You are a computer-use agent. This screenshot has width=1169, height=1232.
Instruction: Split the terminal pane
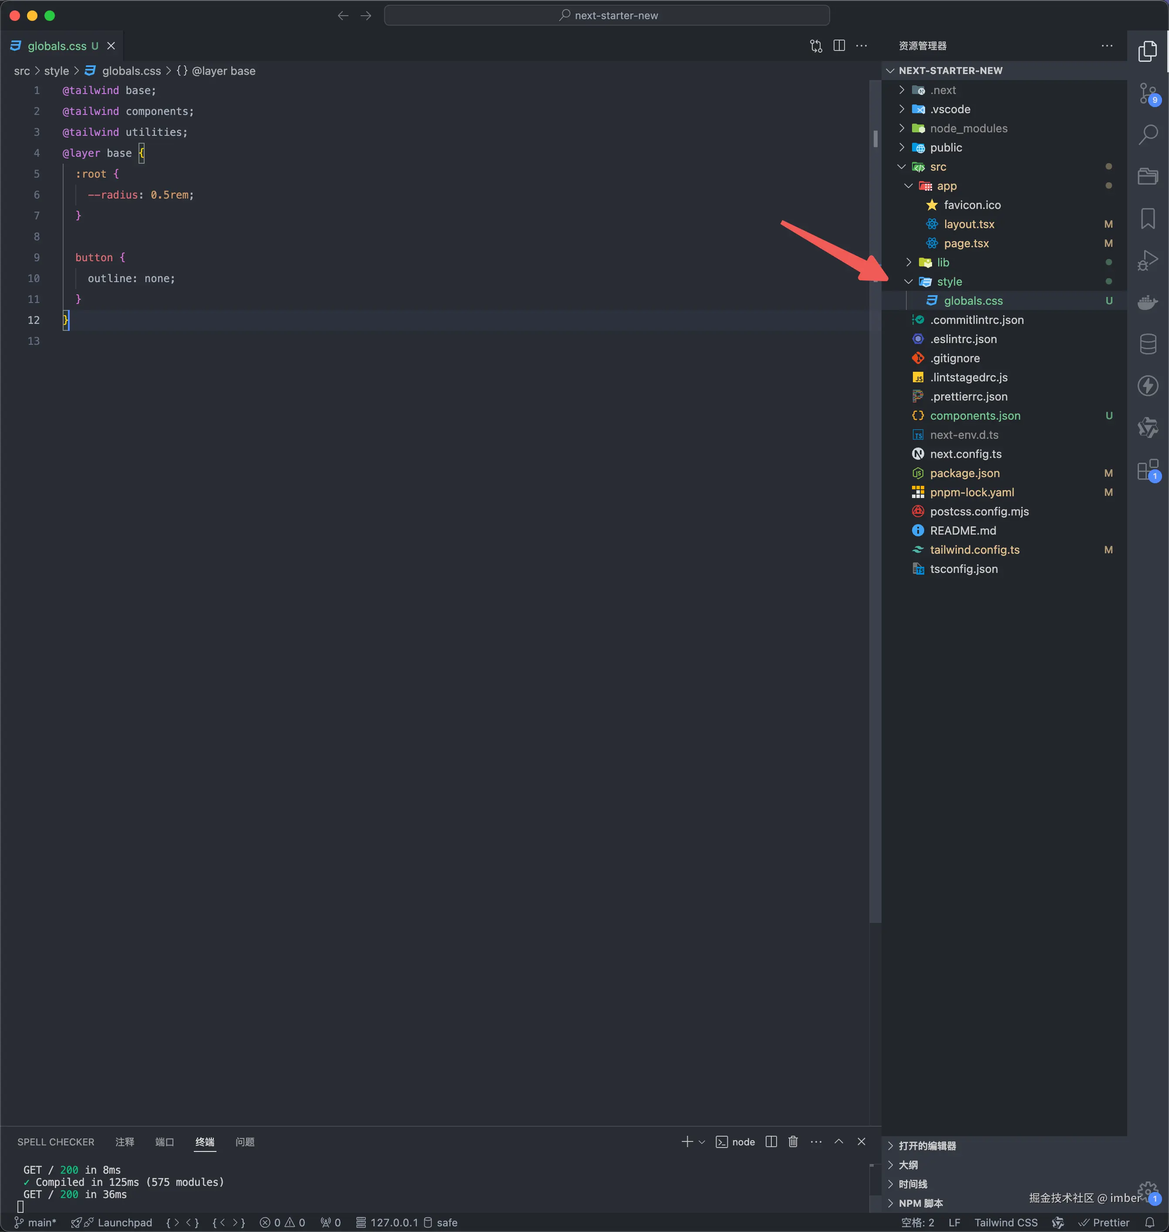[x=771, y=1142]
